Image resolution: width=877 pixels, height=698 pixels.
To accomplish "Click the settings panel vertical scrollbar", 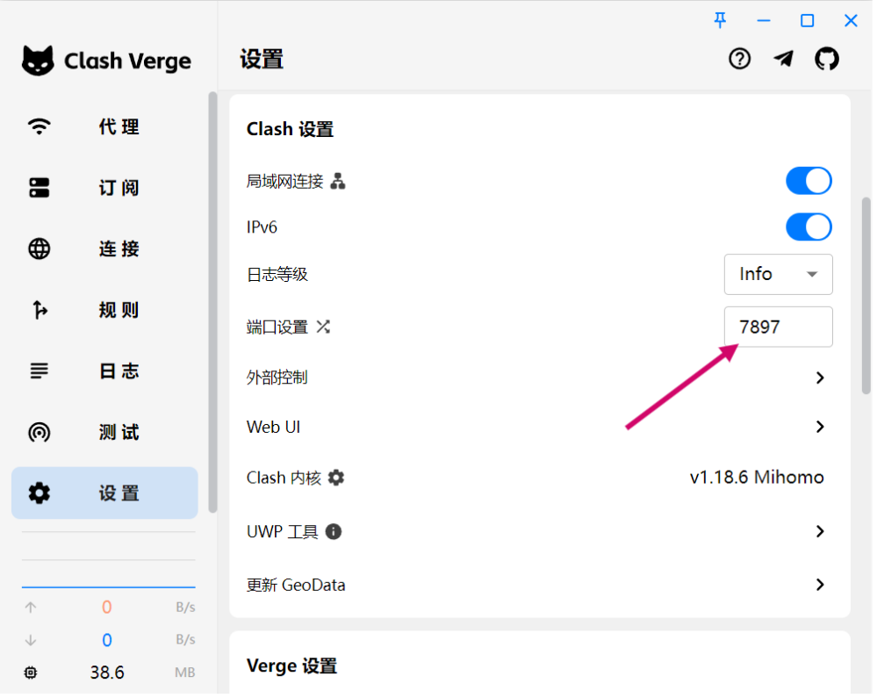I will click(x=866, y=295).
